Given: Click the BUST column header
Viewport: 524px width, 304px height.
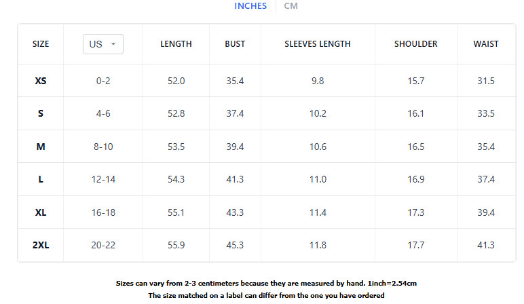Looking at the screenshot, I should 235,44.
